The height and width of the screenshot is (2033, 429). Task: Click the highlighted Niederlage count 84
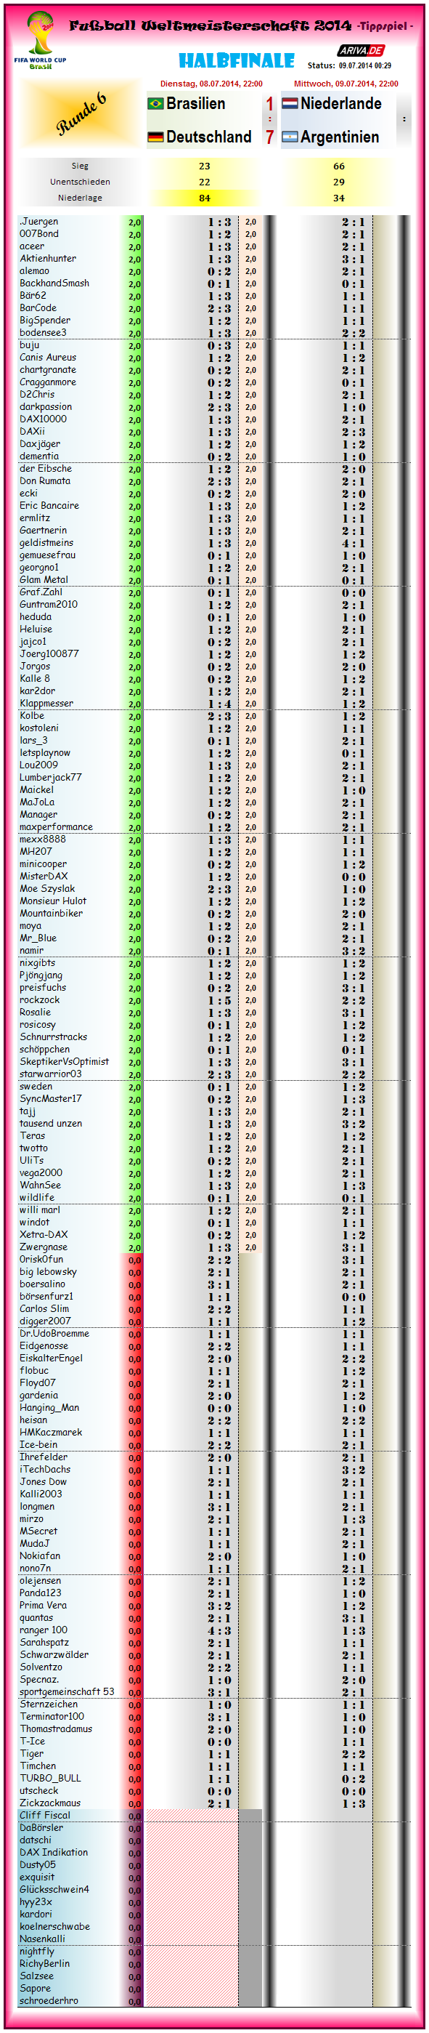coord(204,197)
